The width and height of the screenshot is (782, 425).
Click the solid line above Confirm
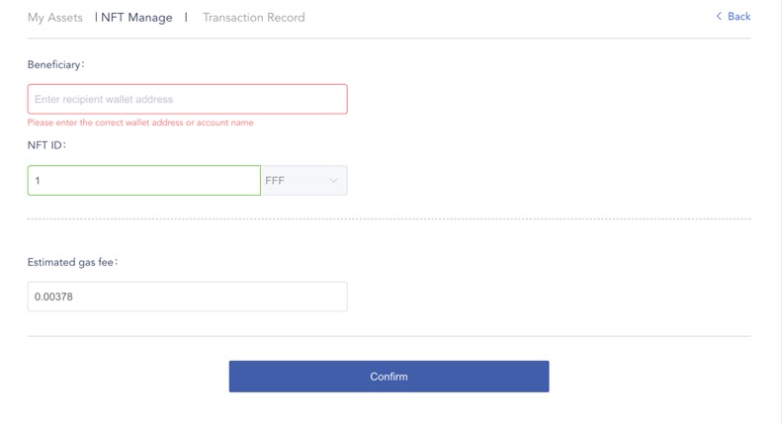[389, 336]
